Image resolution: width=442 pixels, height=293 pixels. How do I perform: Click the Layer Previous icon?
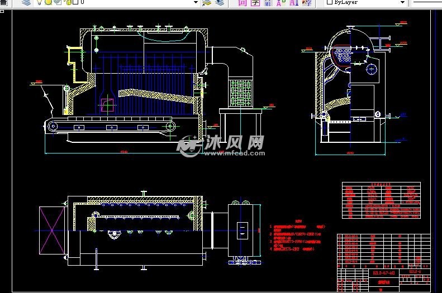pos(220,3)
